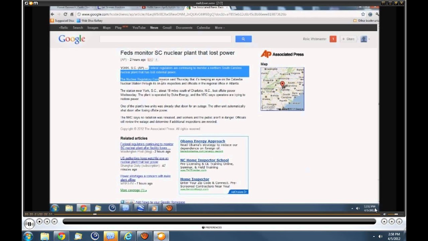Screen dimensions: 428x241
Task: Open the red notifications counter
Action: pos(333,39)
